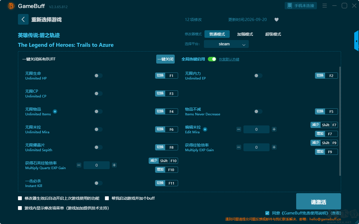Enable Unlimited Mira switch
The width and height of the screenshot is (359, 224).
(98, 129)
